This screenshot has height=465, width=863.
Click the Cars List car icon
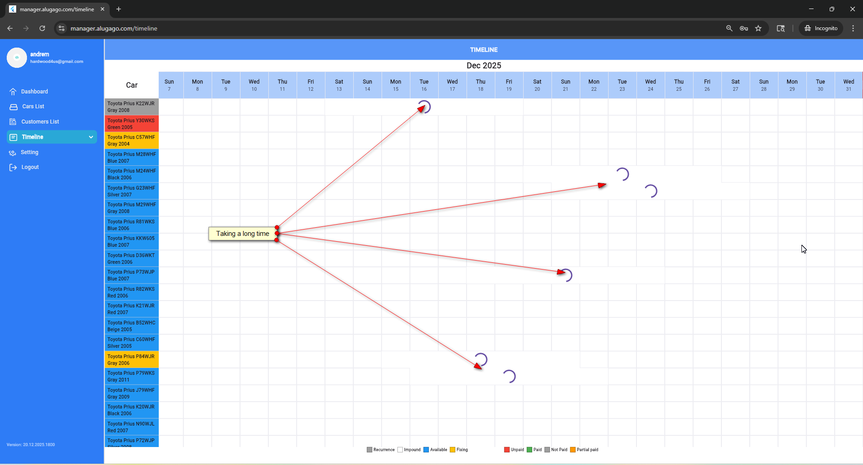coord(13,107)
